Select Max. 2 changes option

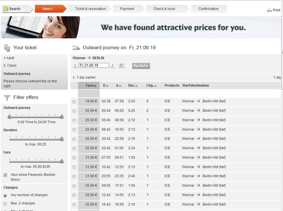coord(5,203)
